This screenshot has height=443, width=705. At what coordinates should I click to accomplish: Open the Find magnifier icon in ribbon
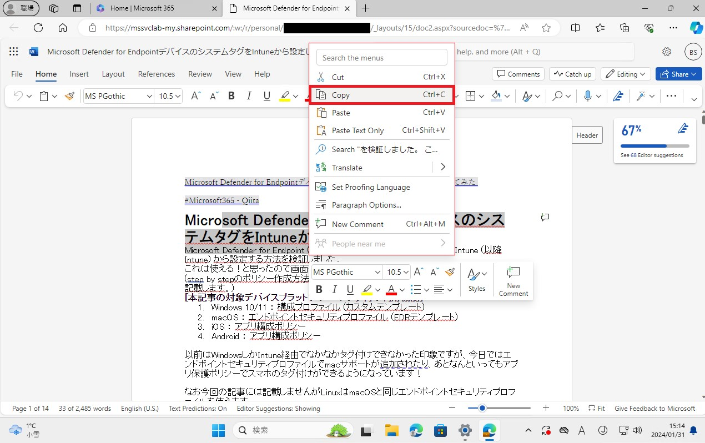[557, 96]
